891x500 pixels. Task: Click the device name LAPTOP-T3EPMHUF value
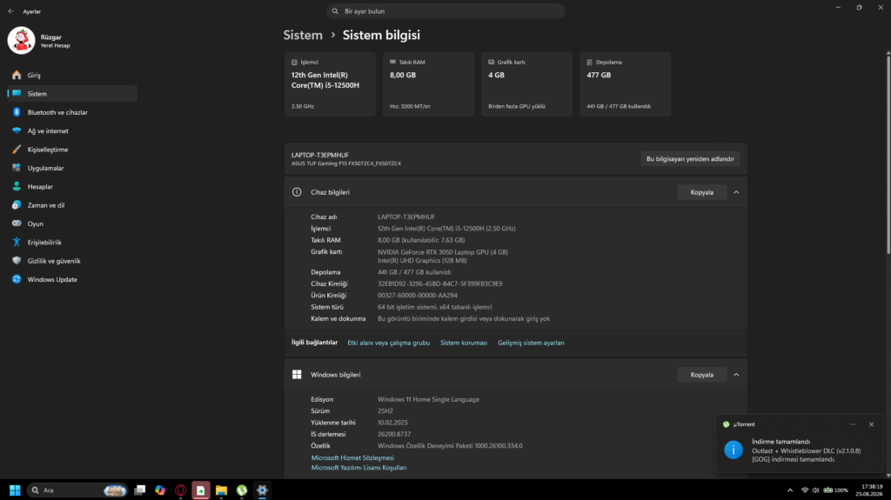[406, 217]
